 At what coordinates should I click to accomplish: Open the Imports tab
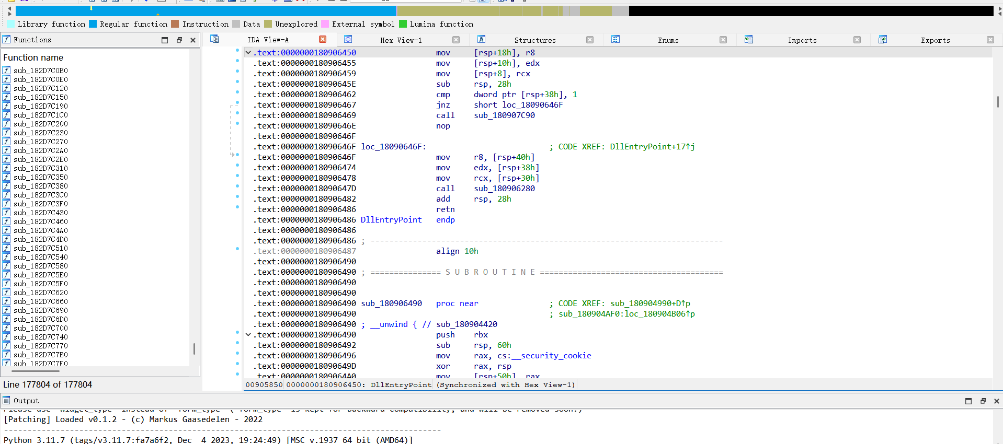click(802, 40)
